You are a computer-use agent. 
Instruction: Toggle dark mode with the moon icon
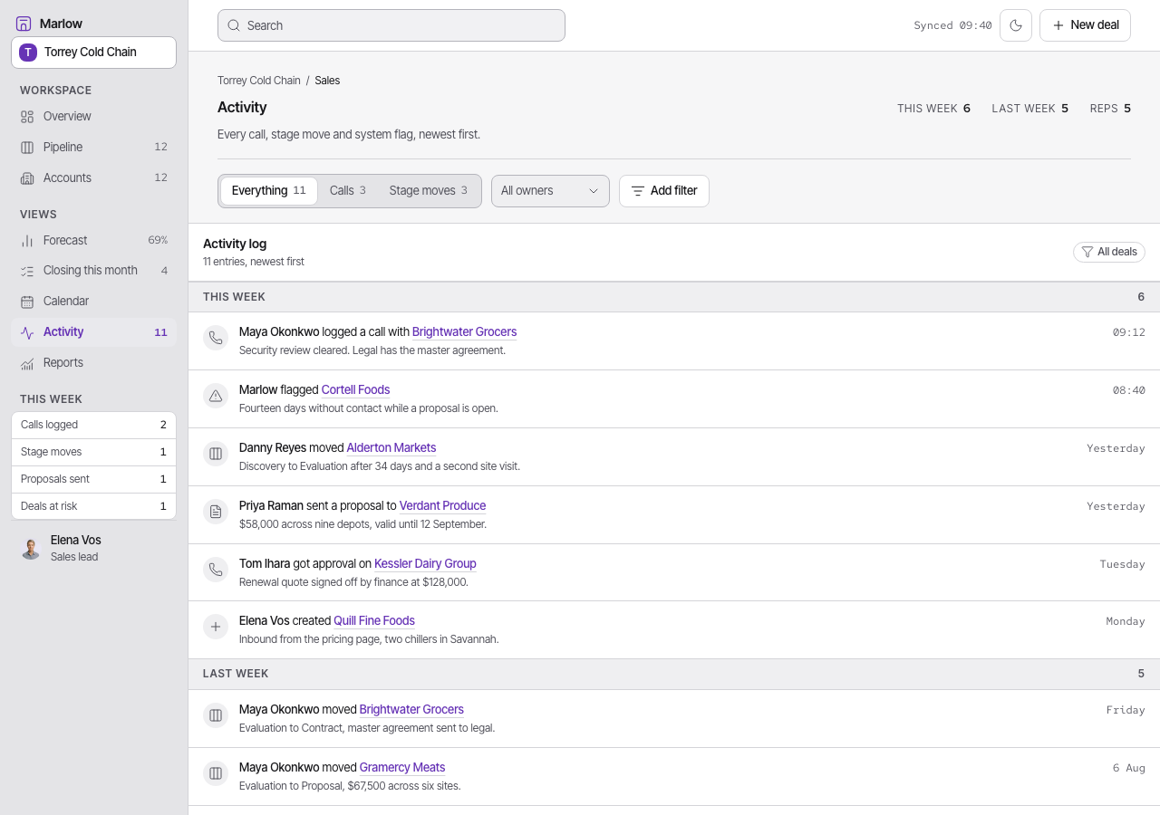click(x=1016, y=25)
